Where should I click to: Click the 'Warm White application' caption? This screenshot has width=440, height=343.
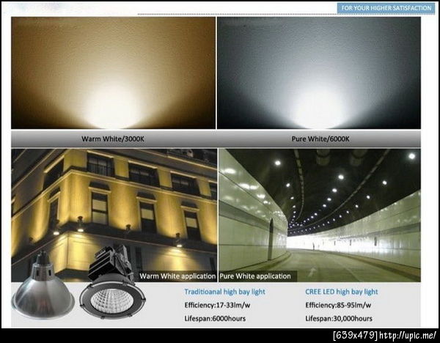[177, 276]
